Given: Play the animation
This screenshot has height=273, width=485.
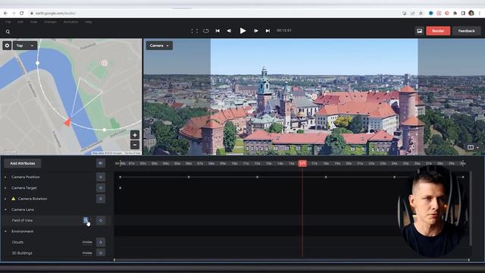Looking at the screenshot, I should (242, 30).
